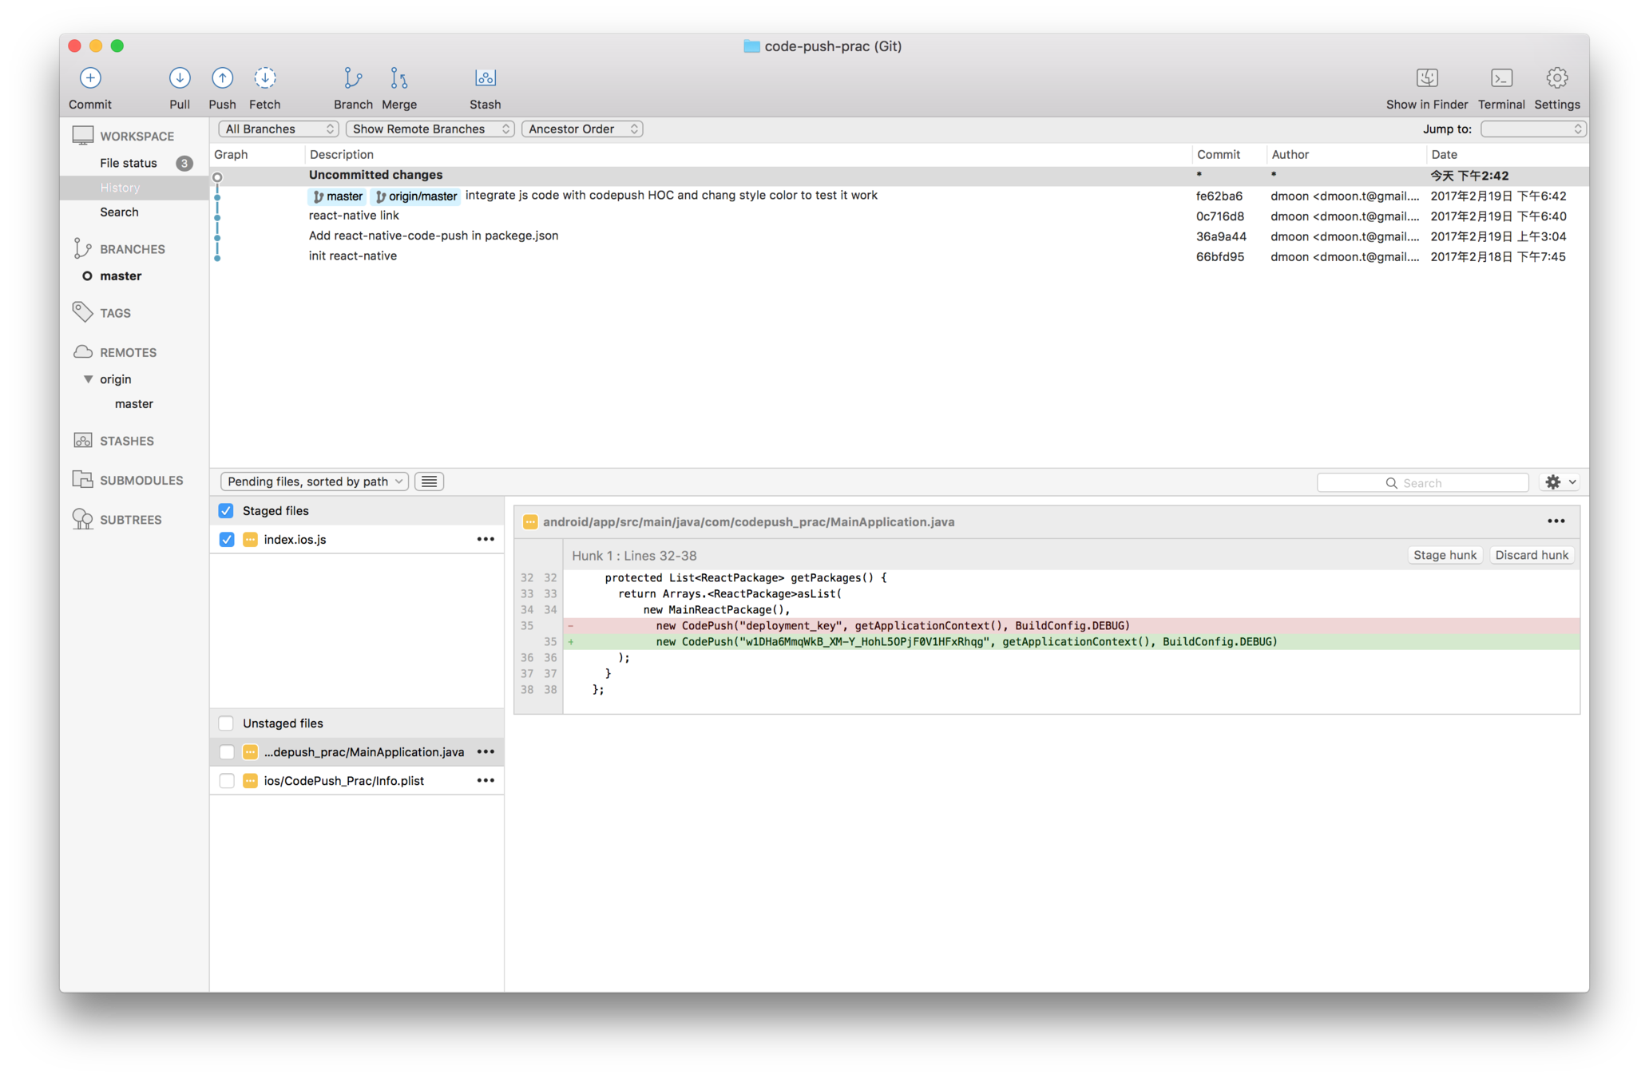Viewport: 1649px width, 1078px height.
Task: Click the Stage hunk button
Action: click(1444, 555)
